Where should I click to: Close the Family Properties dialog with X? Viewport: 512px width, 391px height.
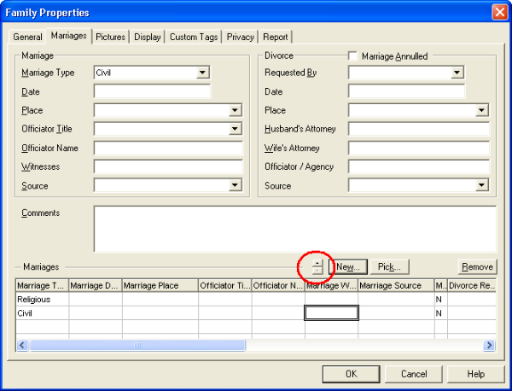[x=500, y=12]
